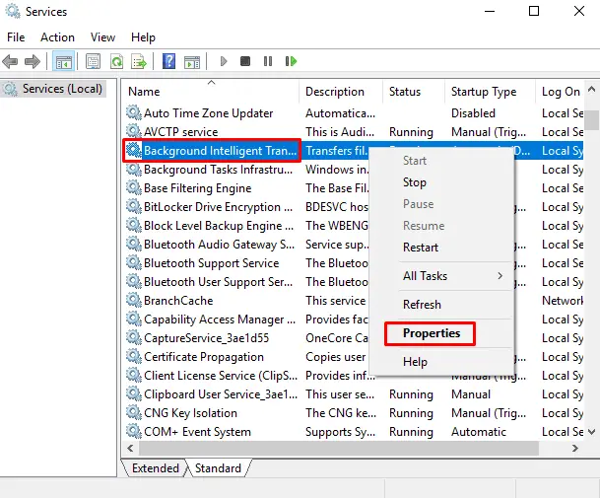Click gear icon beside Background Tasks Infrastructure
600x498 pixels.
pos(134,169)
